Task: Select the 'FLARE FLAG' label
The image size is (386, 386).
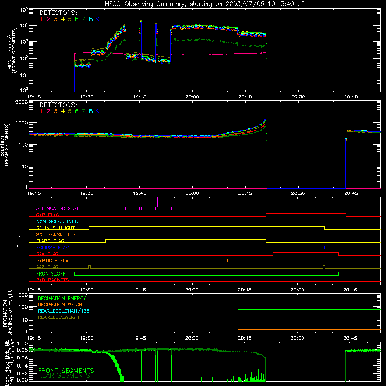Action: click(50, 241)
